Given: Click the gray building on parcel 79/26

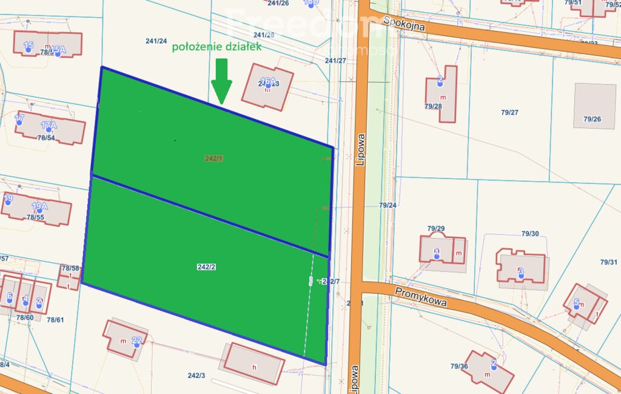Looking at the screenshot, I should click(x=594, y=106).
